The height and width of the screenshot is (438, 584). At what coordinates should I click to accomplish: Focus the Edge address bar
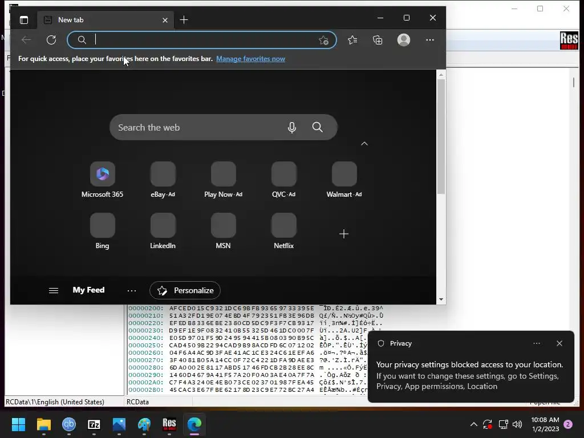[202, 40]
